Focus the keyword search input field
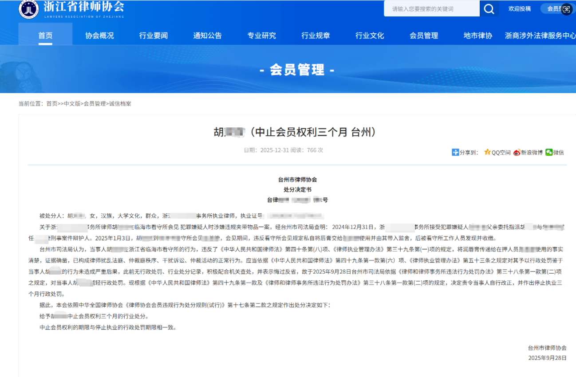The height and width of the screenshot is (377, 576). pos(432,9)
